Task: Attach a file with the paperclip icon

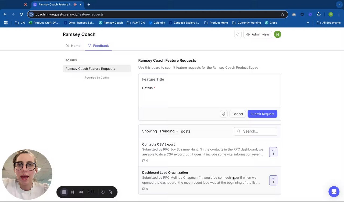Action: tap(224, 114)
